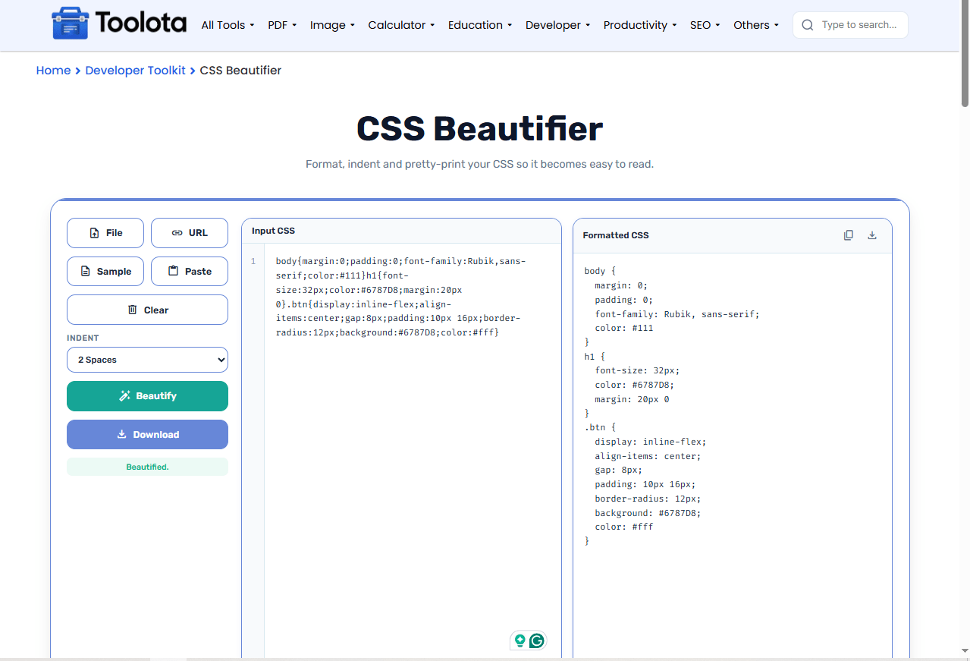Click the Paste button
Screen dimensions: 970x661
(190, 271)
